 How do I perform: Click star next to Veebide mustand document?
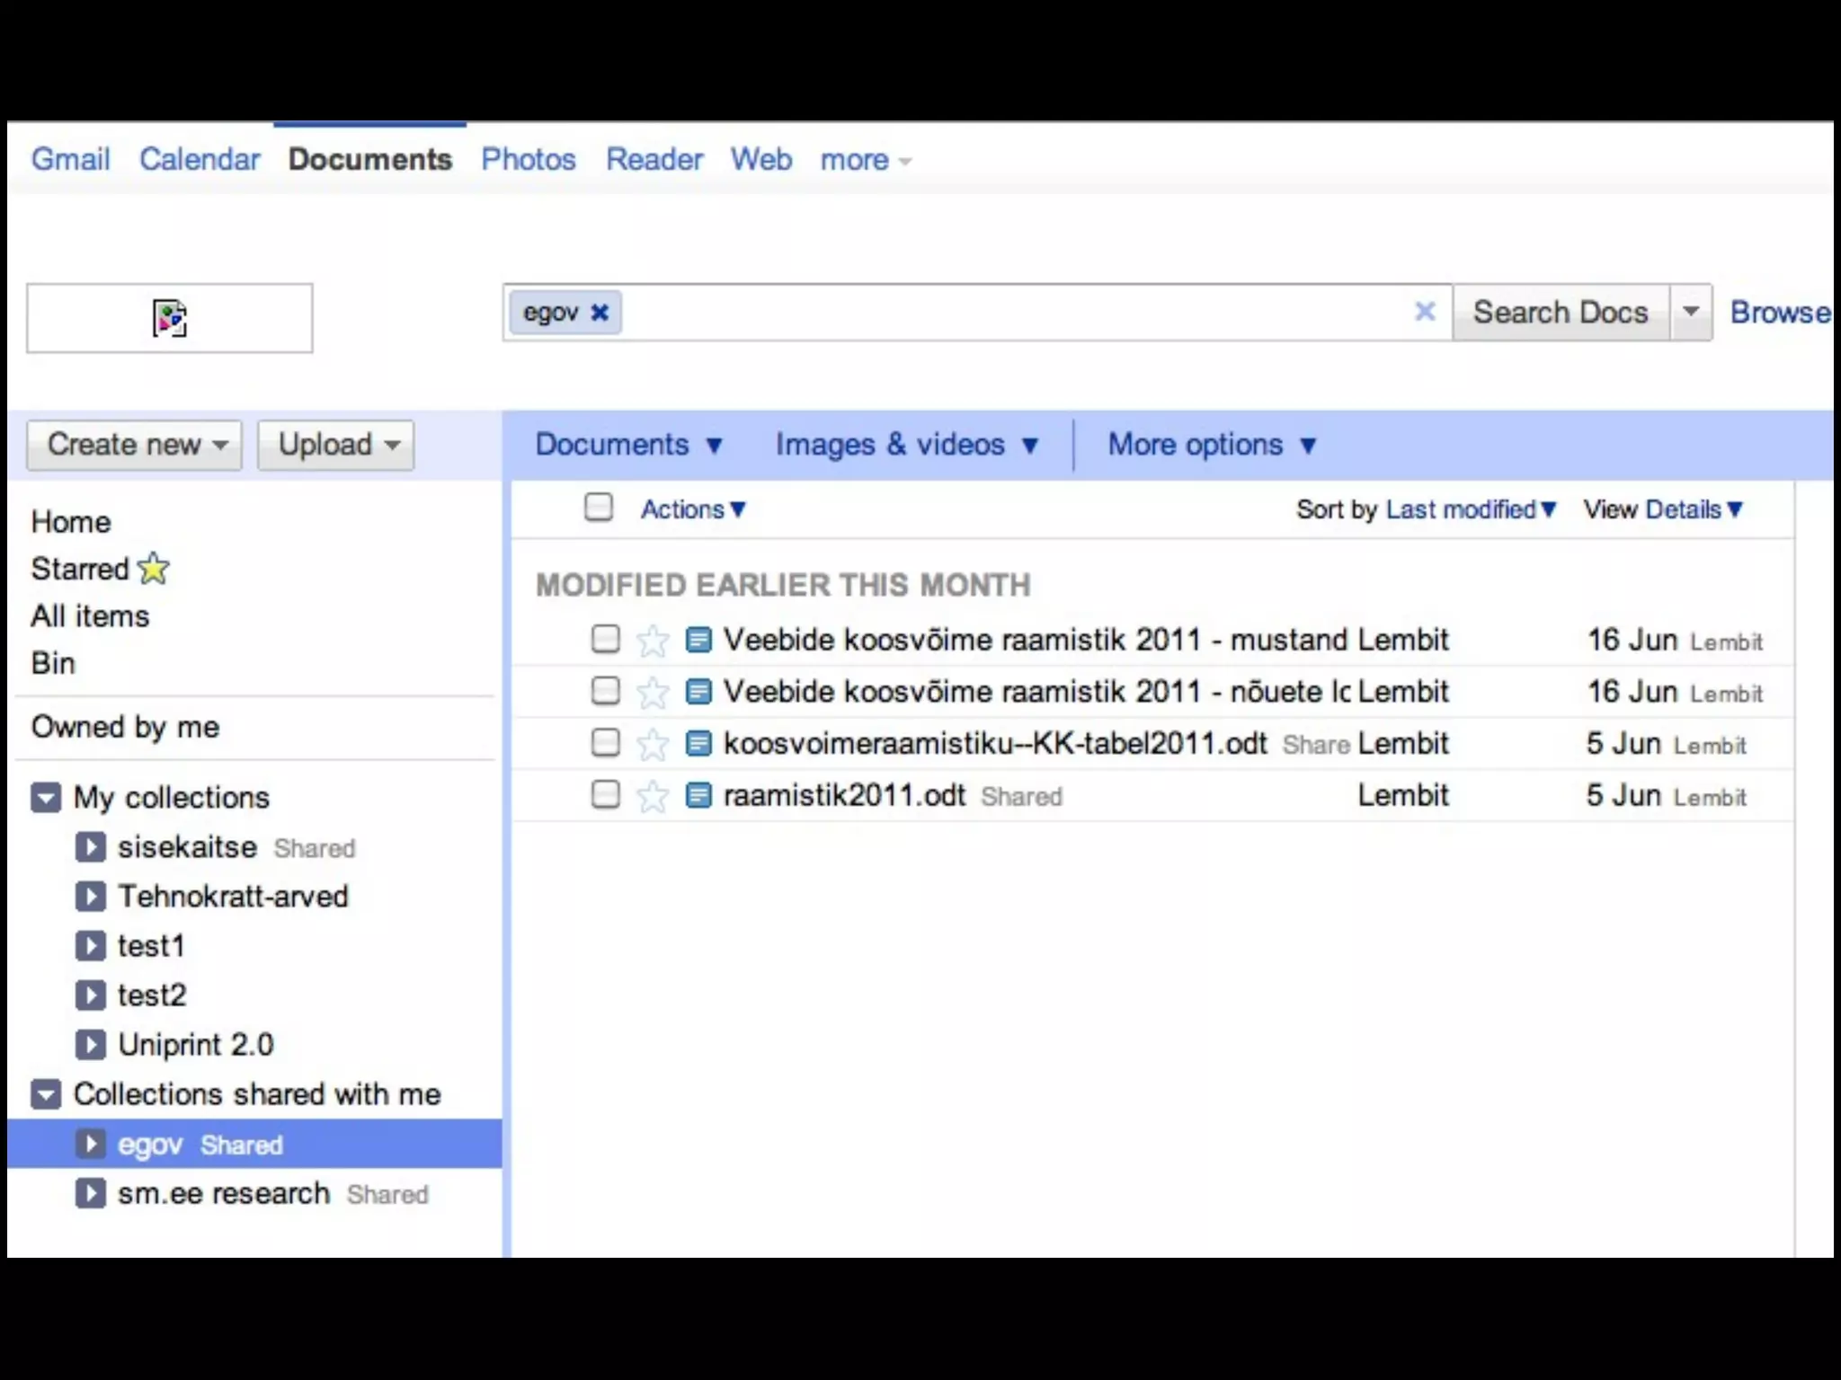click(x=653, y=641)
